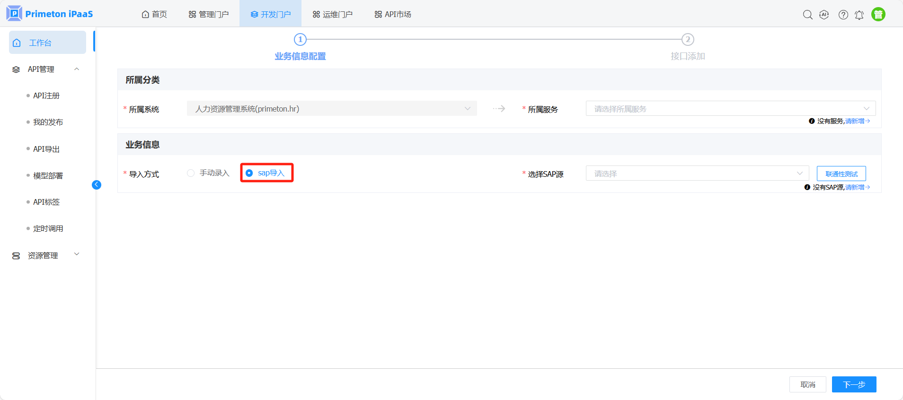Image resolution: width=903 pixels, height=400 pixels.
Task: Click the Primeton iPaaS logo
Action: (50, 14)
